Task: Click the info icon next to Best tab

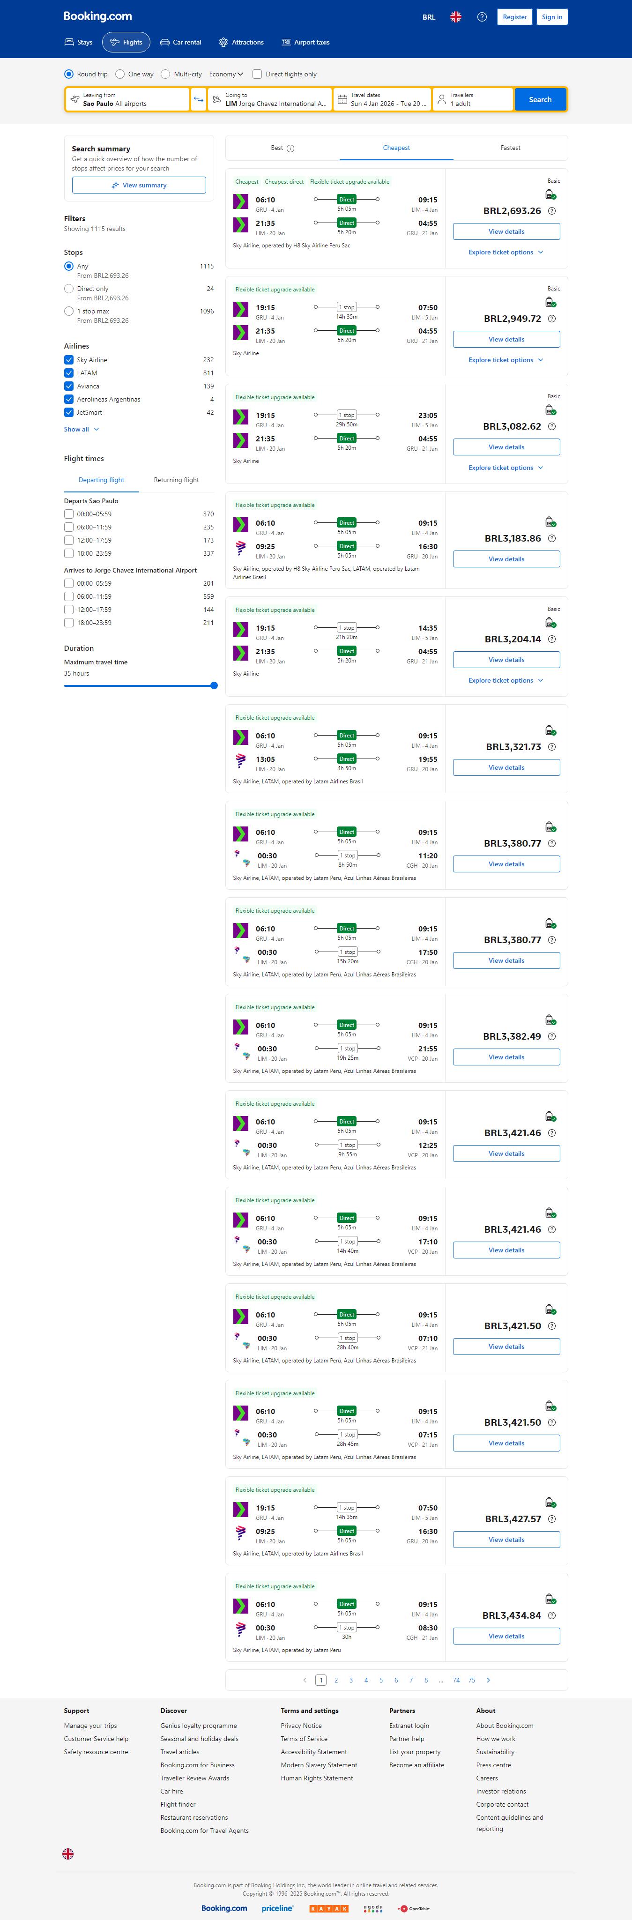Action: coord(290,149)
